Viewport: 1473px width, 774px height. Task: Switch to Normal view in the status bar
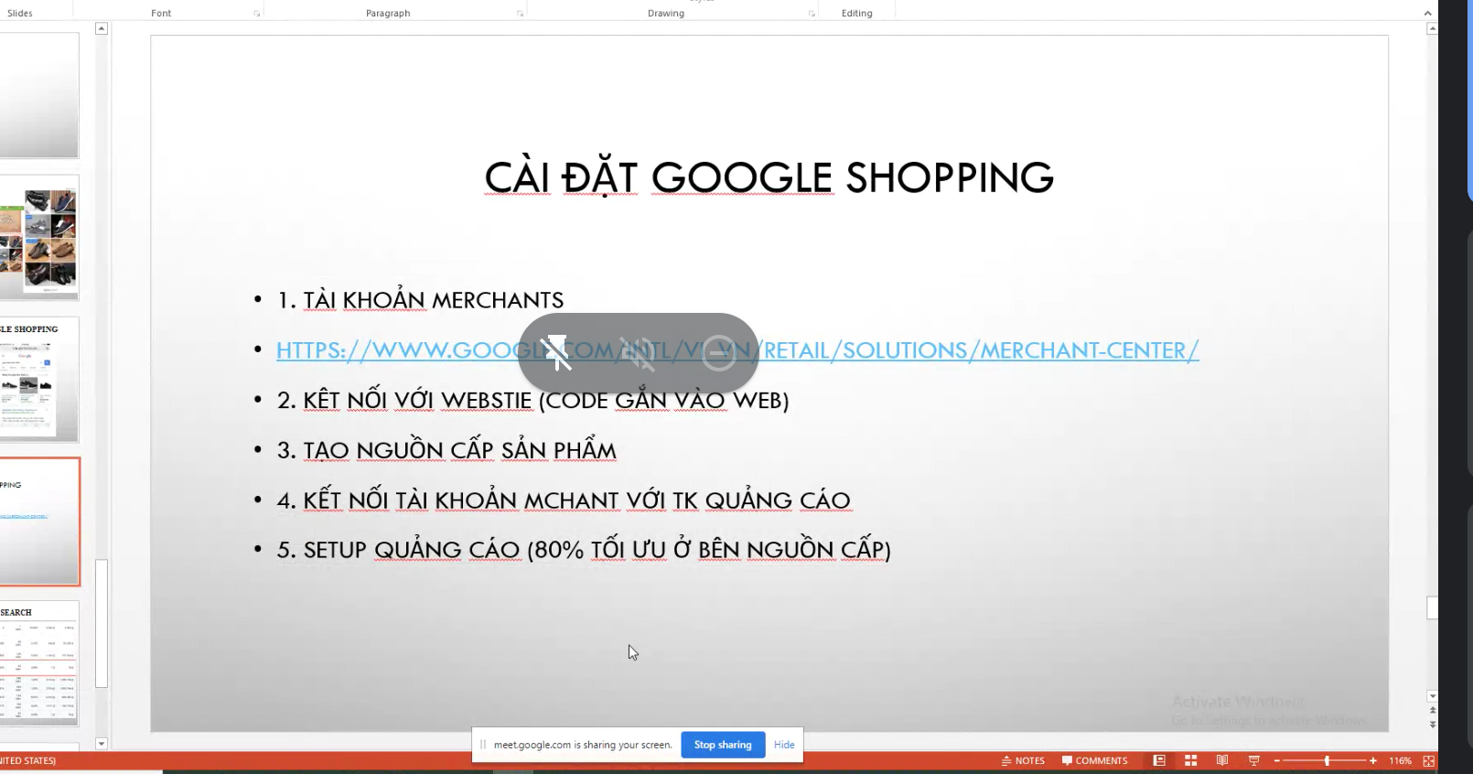(1159, 760)
